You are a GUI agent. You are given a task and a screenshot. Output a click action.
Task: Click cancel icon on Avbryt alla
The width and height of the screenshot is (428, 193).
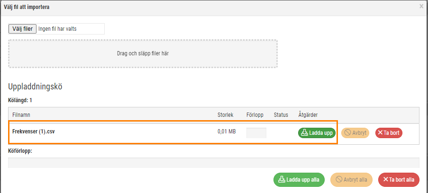[x=339, y=180]
